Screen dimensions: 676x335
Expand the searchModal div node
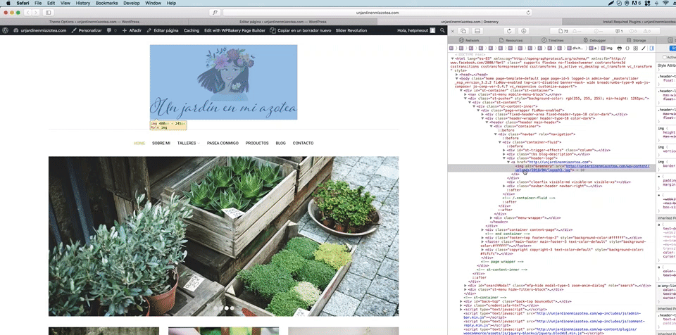coord(465,286)
